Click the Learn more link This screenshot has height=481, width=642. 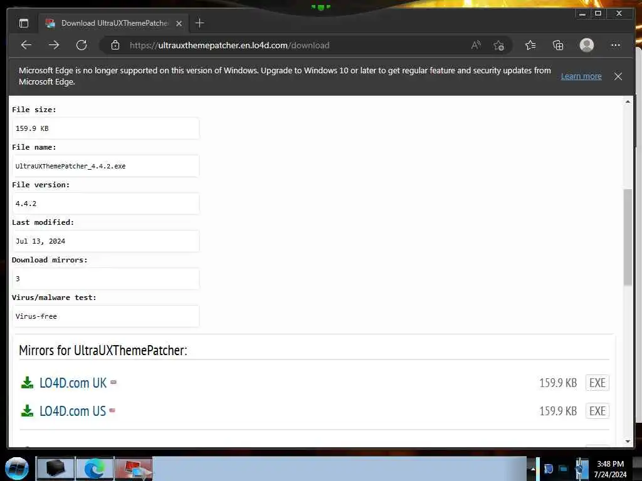tap(581, 76)
